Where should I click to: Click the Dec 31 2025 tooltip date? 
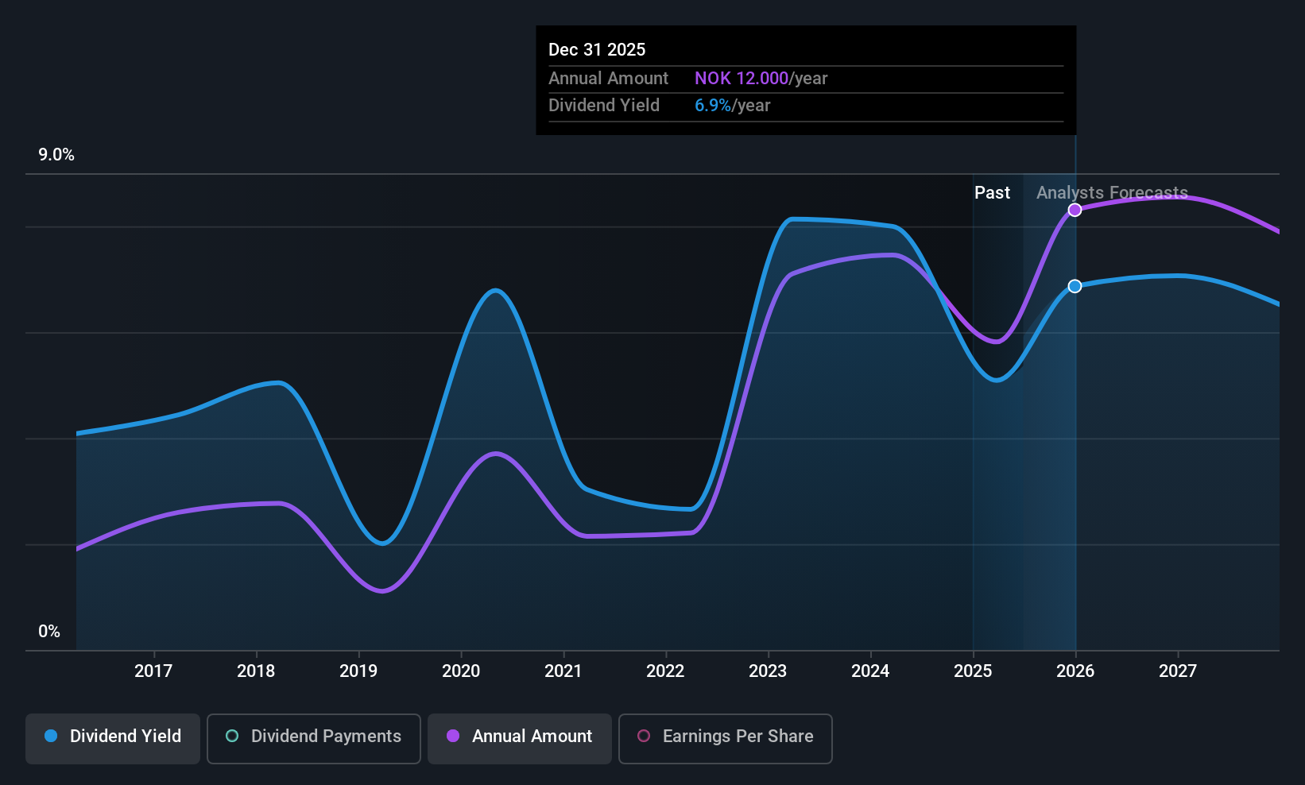click(597, 50)
